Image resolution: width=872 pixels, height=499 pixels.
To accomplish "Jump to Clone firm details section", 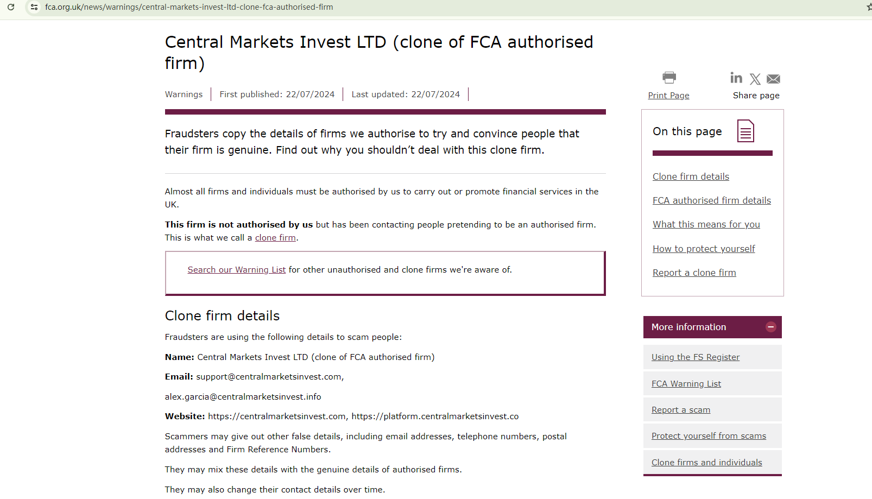I will 691,176.
